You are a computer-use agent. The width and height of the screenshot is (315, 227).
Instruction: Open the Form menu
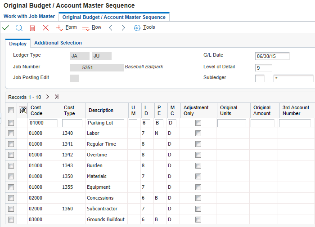click(66, 27)
